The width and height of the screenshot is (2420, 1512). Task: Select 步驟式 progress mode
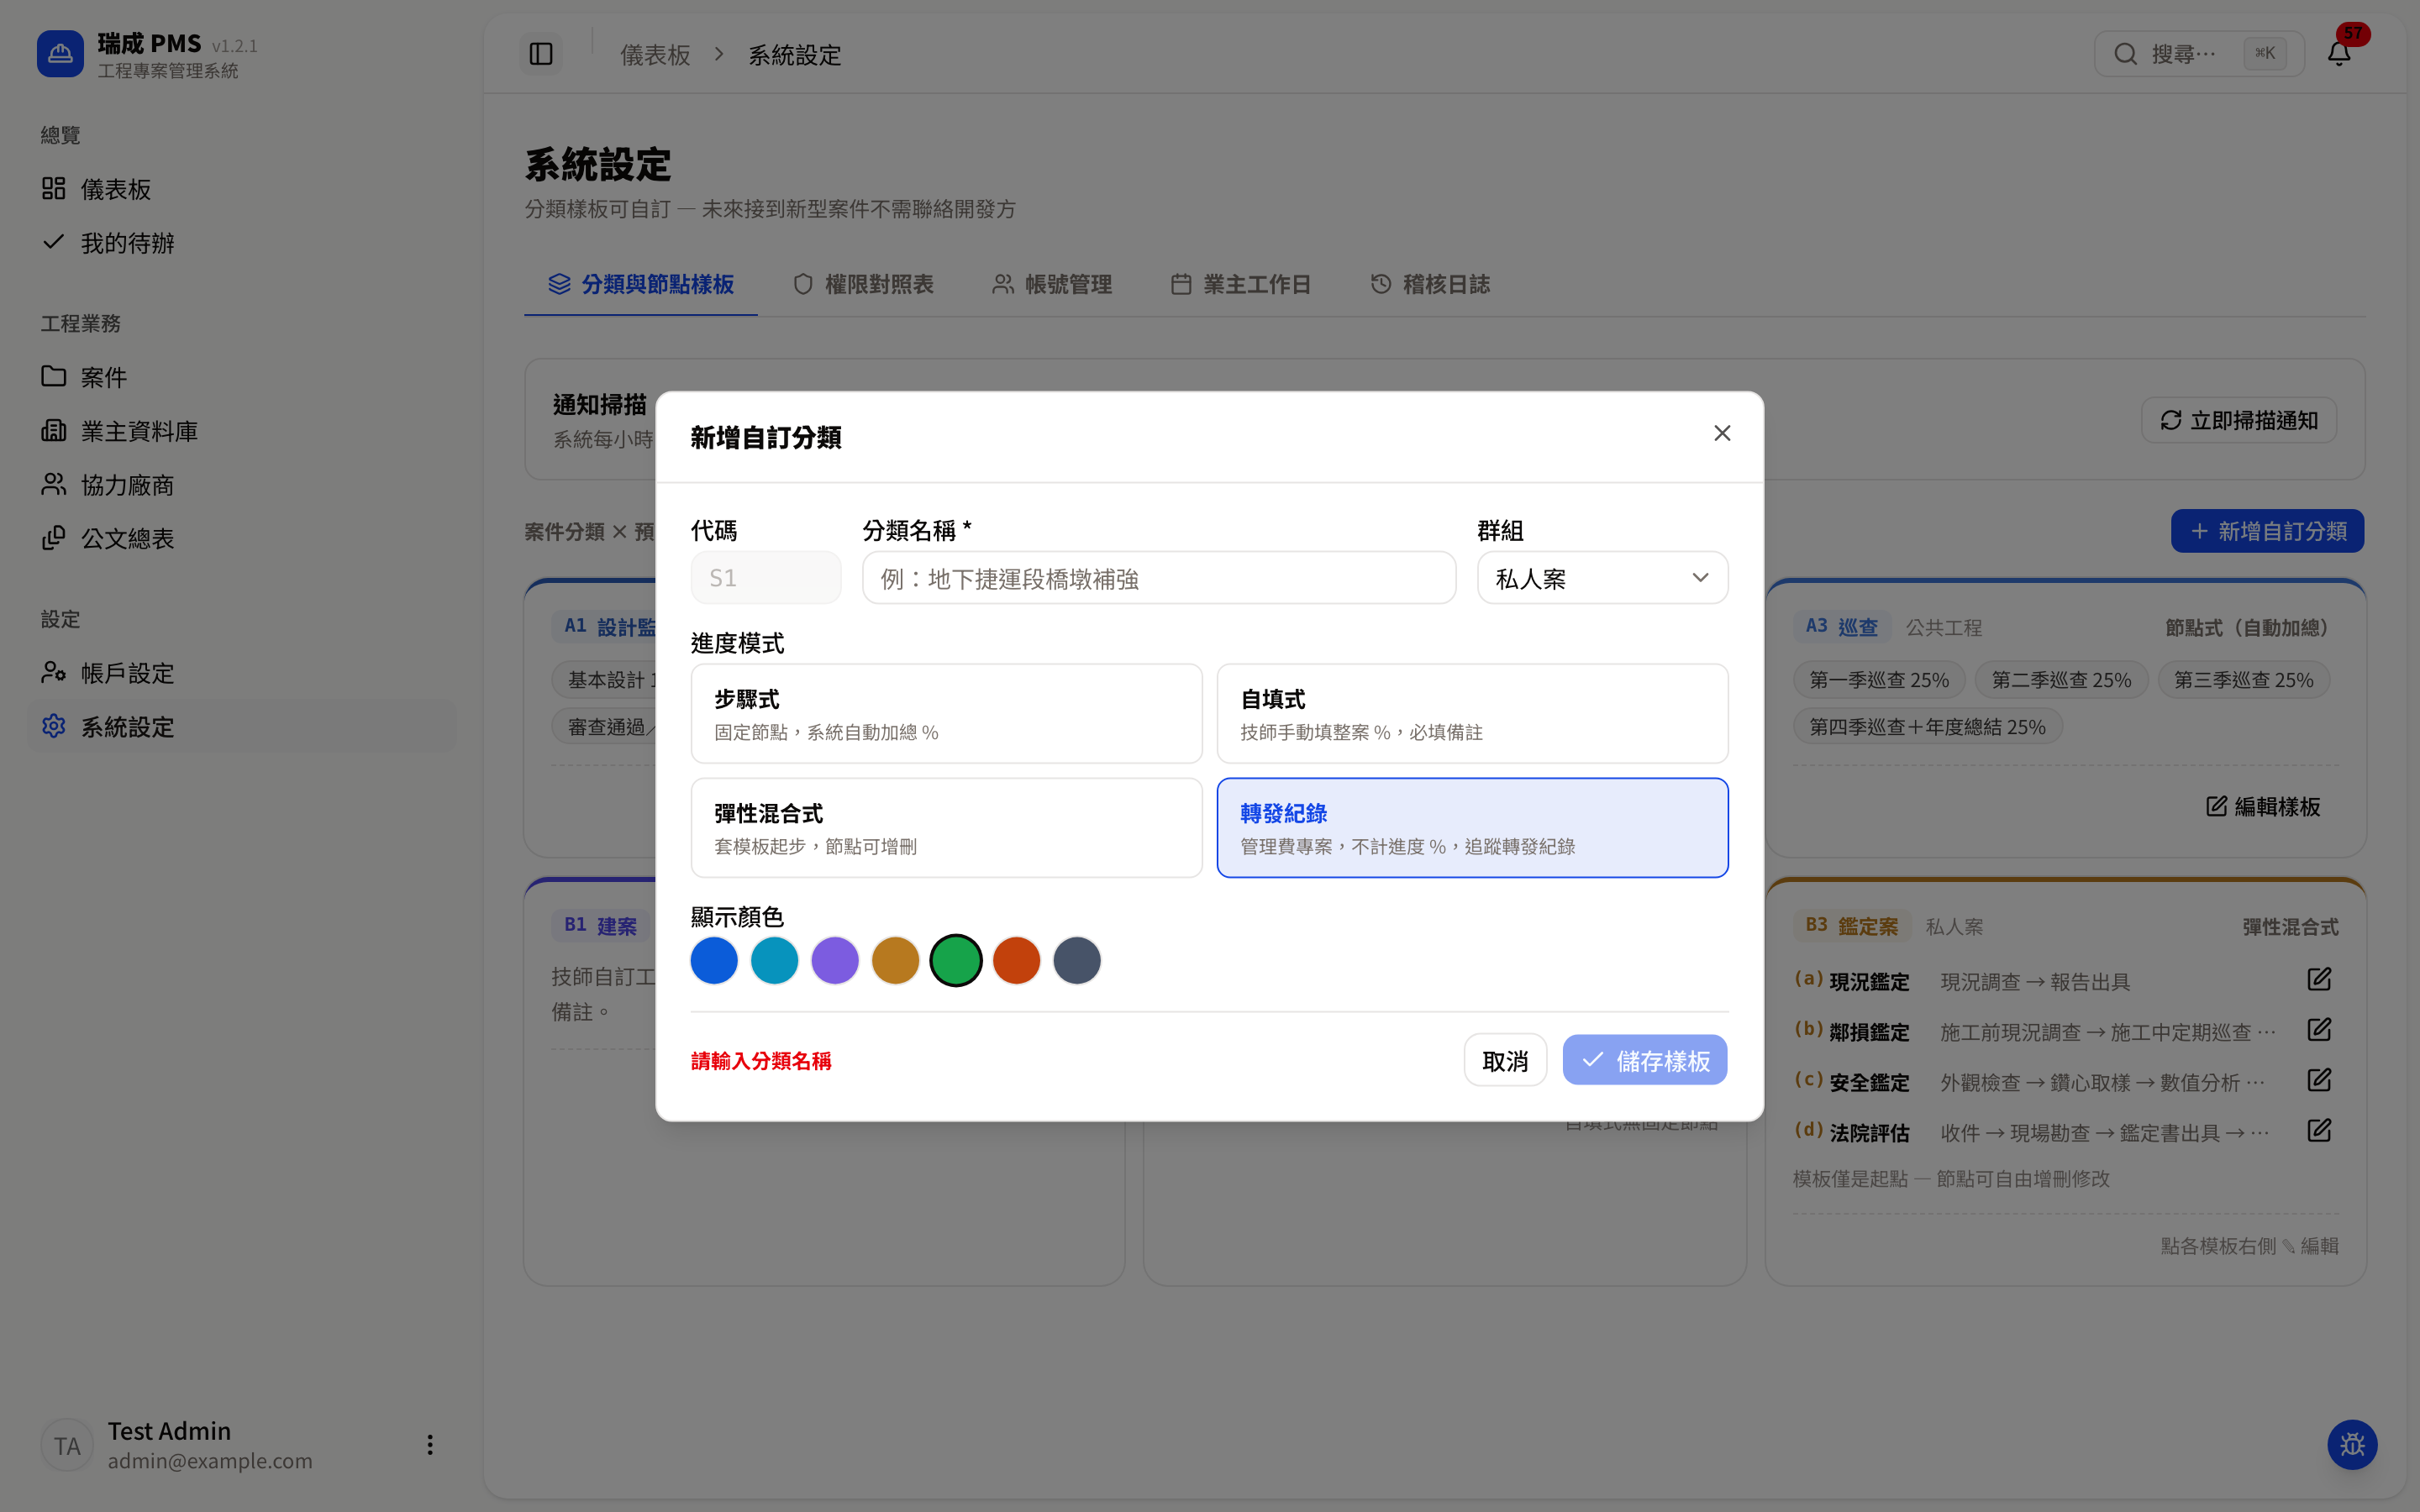[x=946, y=714]
